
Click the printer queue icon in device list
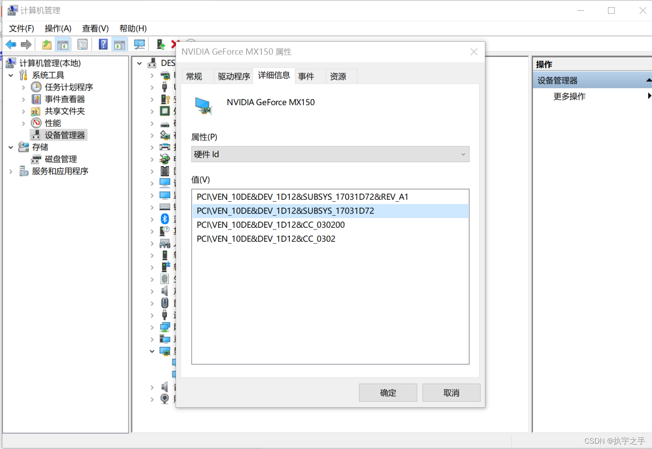165,147
